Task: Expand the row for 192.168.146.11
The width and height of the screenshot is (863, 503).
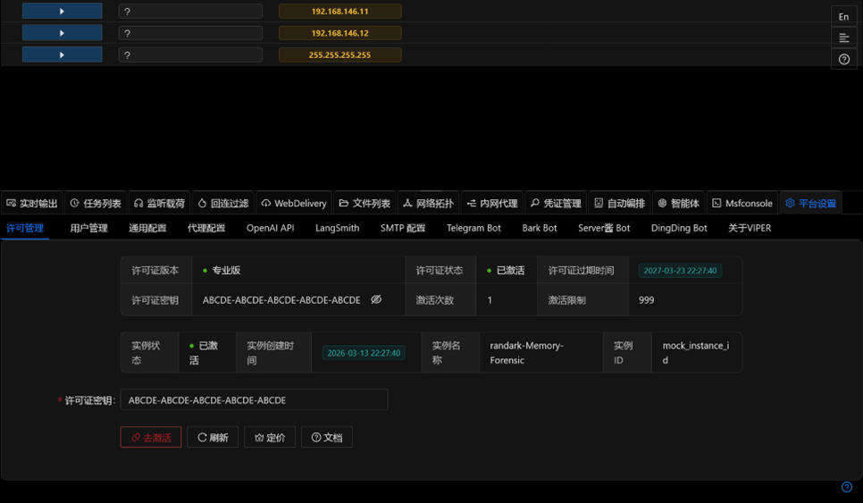Action: pyautogui.click(x=62, y=12)
